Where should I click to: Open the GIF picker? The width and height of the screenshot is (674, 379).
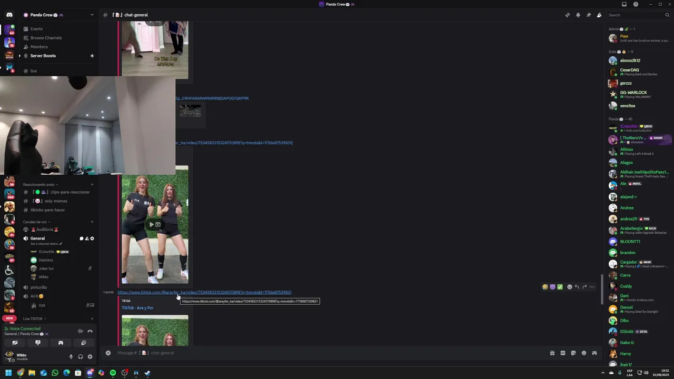pyautogui.click(x=562, y=353)
